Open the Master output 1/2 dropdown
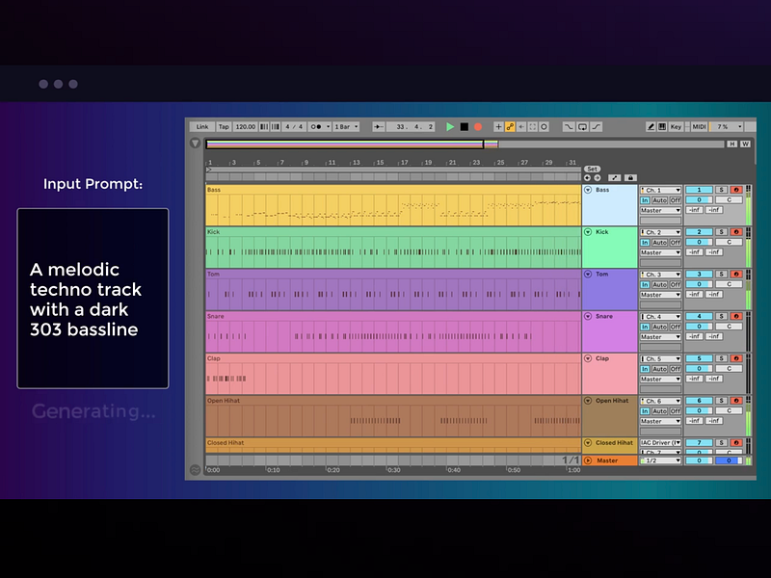This screenshot has height=578, width=771. [x=660, y=460]
